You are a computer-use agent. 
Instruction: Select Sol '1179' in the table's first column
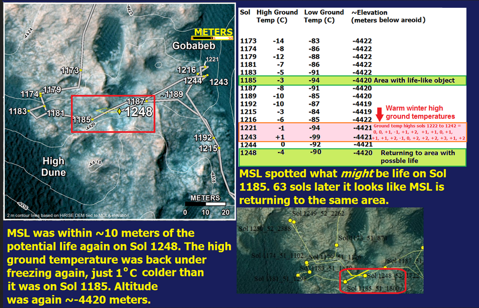248,57
